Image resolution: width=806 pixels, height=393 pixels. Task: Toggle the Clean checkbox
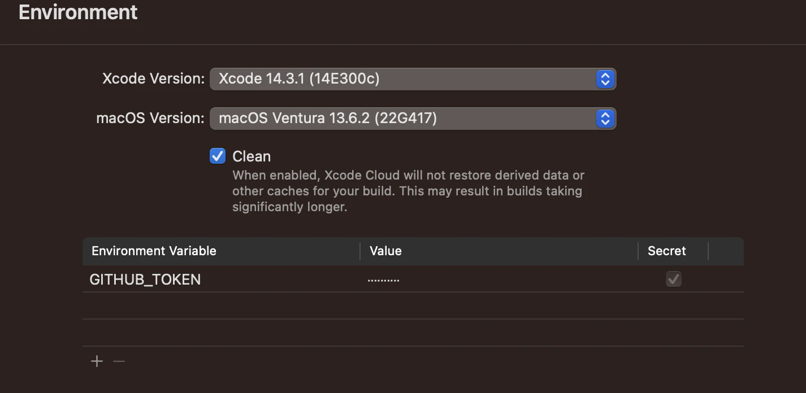[218, 156]
